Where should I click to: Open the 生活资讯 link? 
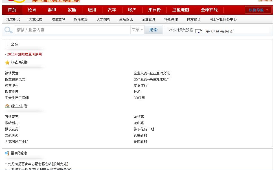pos(126,19)
